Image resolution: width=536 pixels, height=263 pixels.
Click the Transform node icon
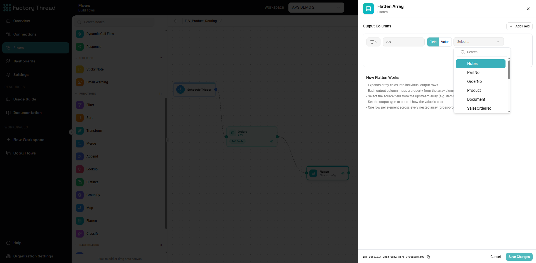point(80,131)
